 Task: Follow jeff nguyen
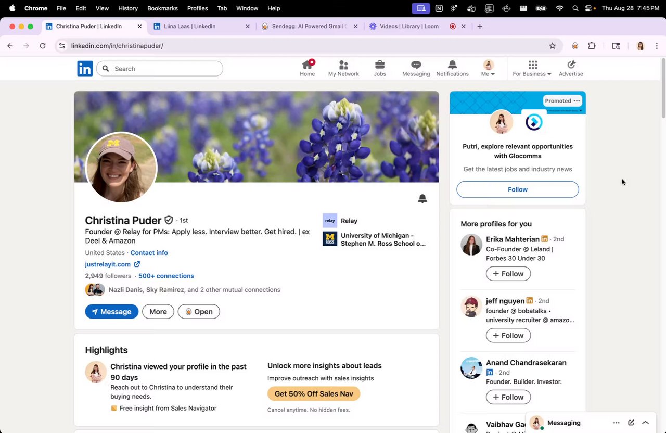[x=508, y=336]
